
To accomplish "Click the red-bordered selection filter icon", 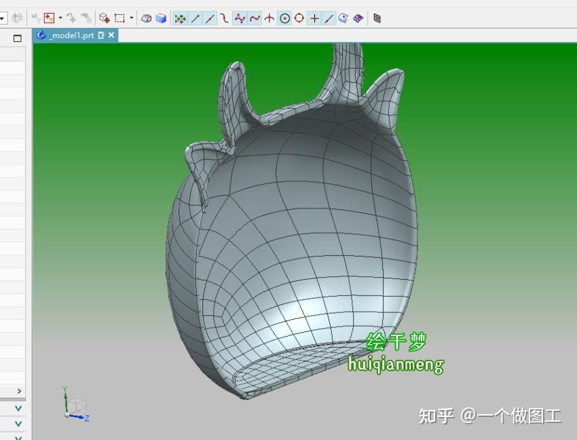I will [49, 18].
